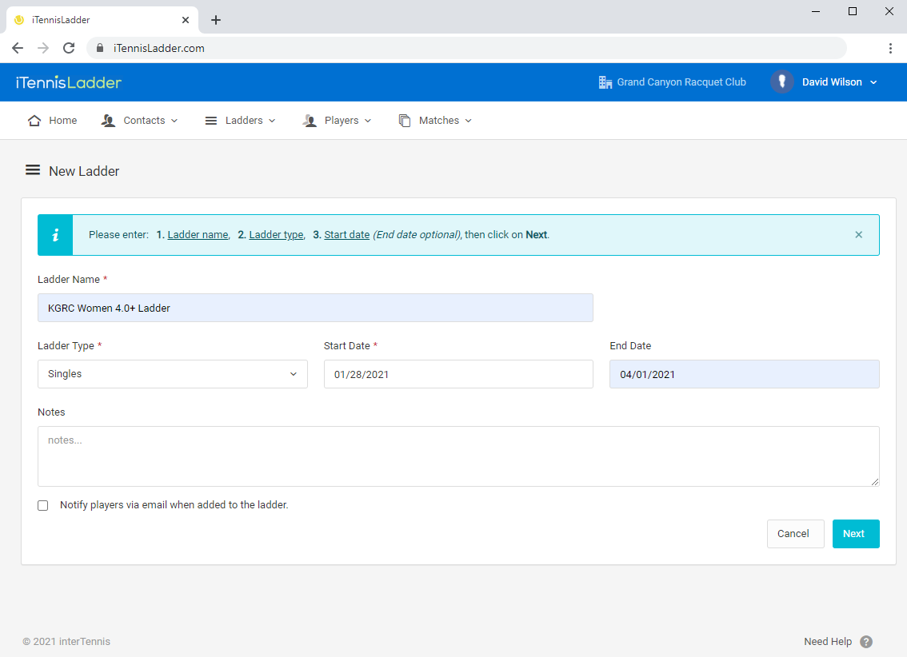Enable notify players via email checkbox
This screenshot has height=657, width=907.
pos(43,506)
